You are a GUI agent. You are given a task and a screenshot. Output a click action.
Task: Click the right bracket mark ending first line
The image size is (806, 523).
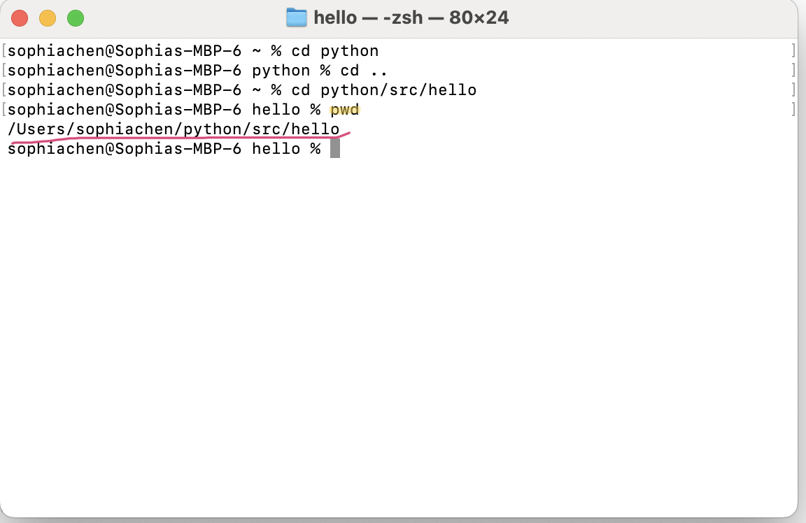pyautogui.click(x=793, y=51)
